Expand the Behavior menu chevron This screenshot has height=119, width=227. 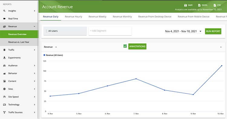(35, 73)
